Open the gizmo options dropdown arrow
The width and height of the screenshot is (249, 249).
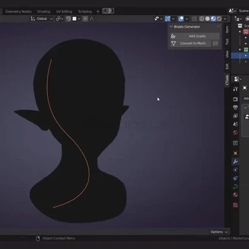click(x=173, y=18)
